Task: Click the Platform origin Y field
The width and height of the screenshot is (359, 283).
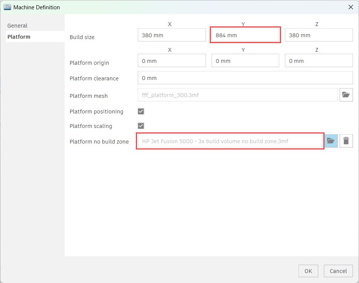Action: coord(245,61)
